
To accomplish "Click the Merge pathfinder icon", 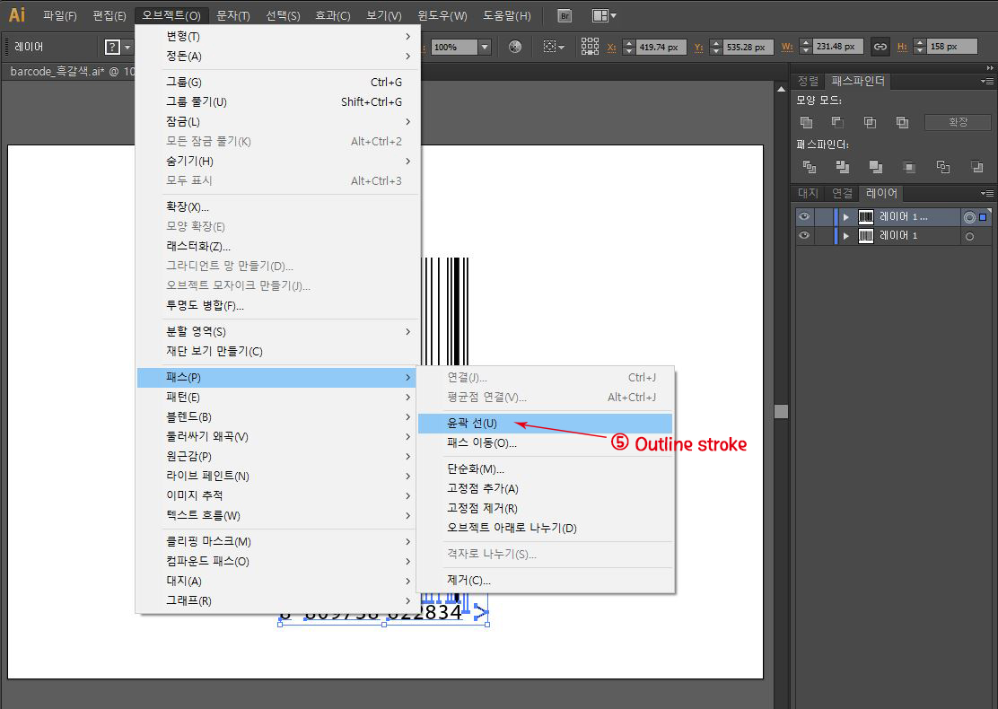I will pyautogui.click(x=876, y=167).
